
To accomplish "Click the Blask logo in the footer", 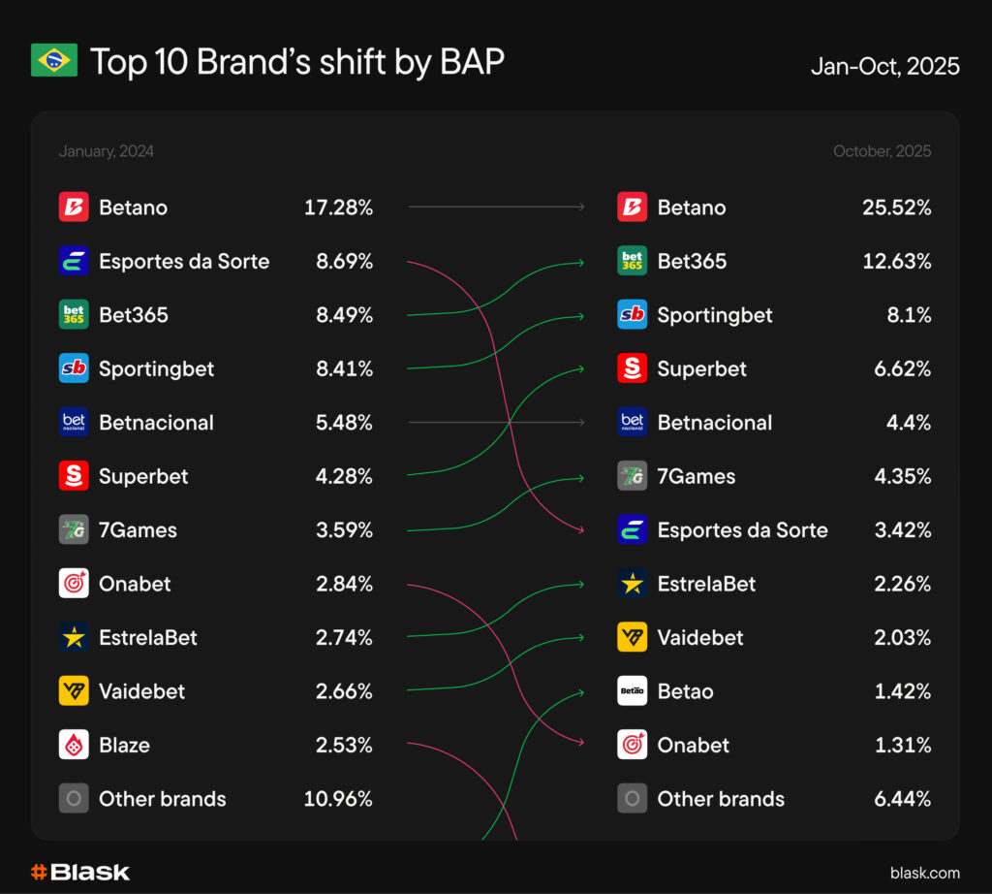I will point(80,872).
